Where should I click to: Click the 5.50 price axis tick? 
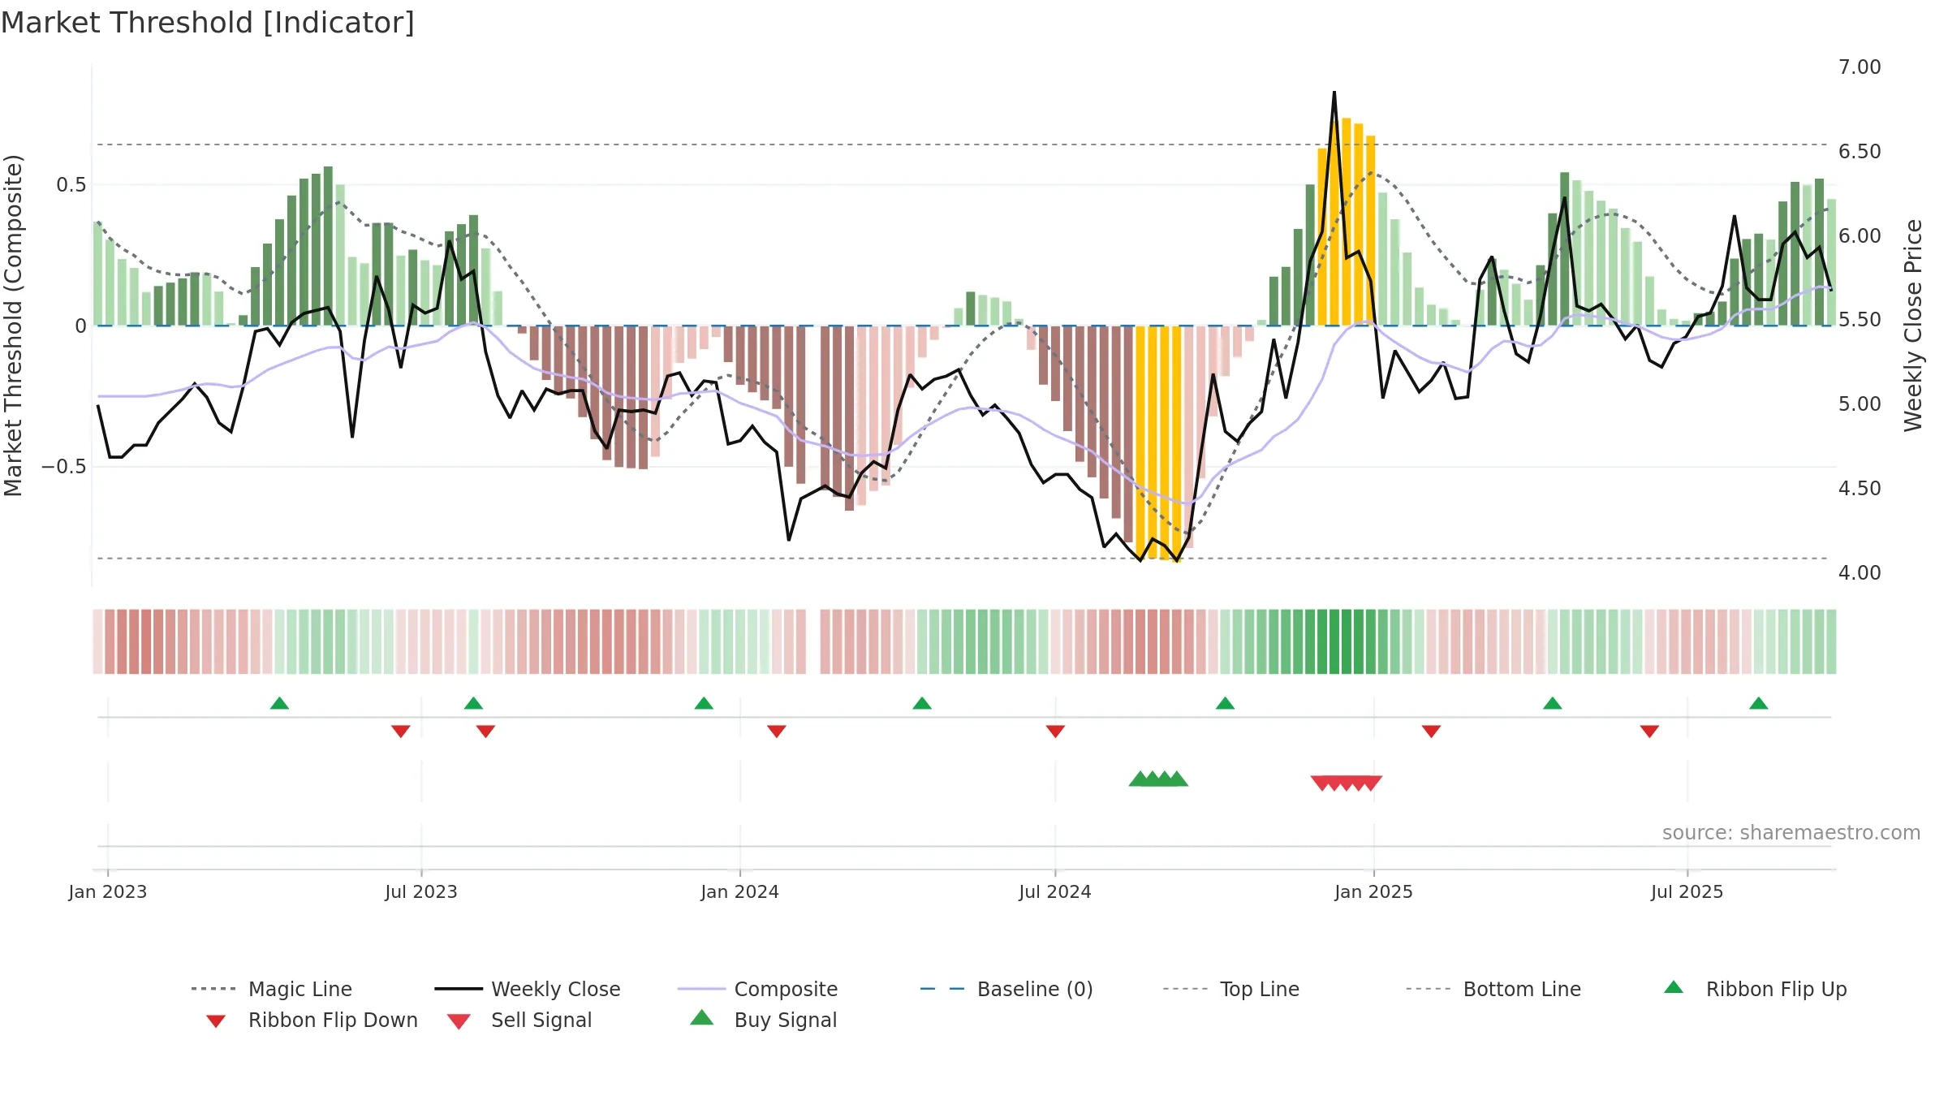click(x=1860, y=320)
